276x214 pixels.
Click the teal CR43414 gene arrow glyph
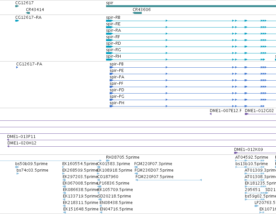point(28,13)
